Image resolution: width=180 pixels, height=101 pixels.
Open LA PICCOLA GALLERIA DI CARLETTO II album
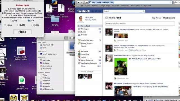coord(145,59)
